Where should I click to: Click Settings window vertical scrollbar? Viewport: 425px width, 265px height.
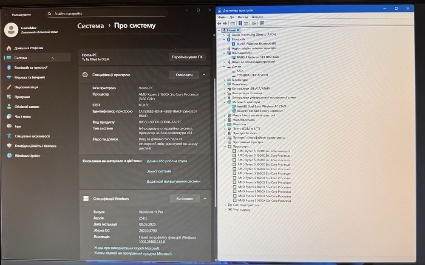(x=215, y=142)
